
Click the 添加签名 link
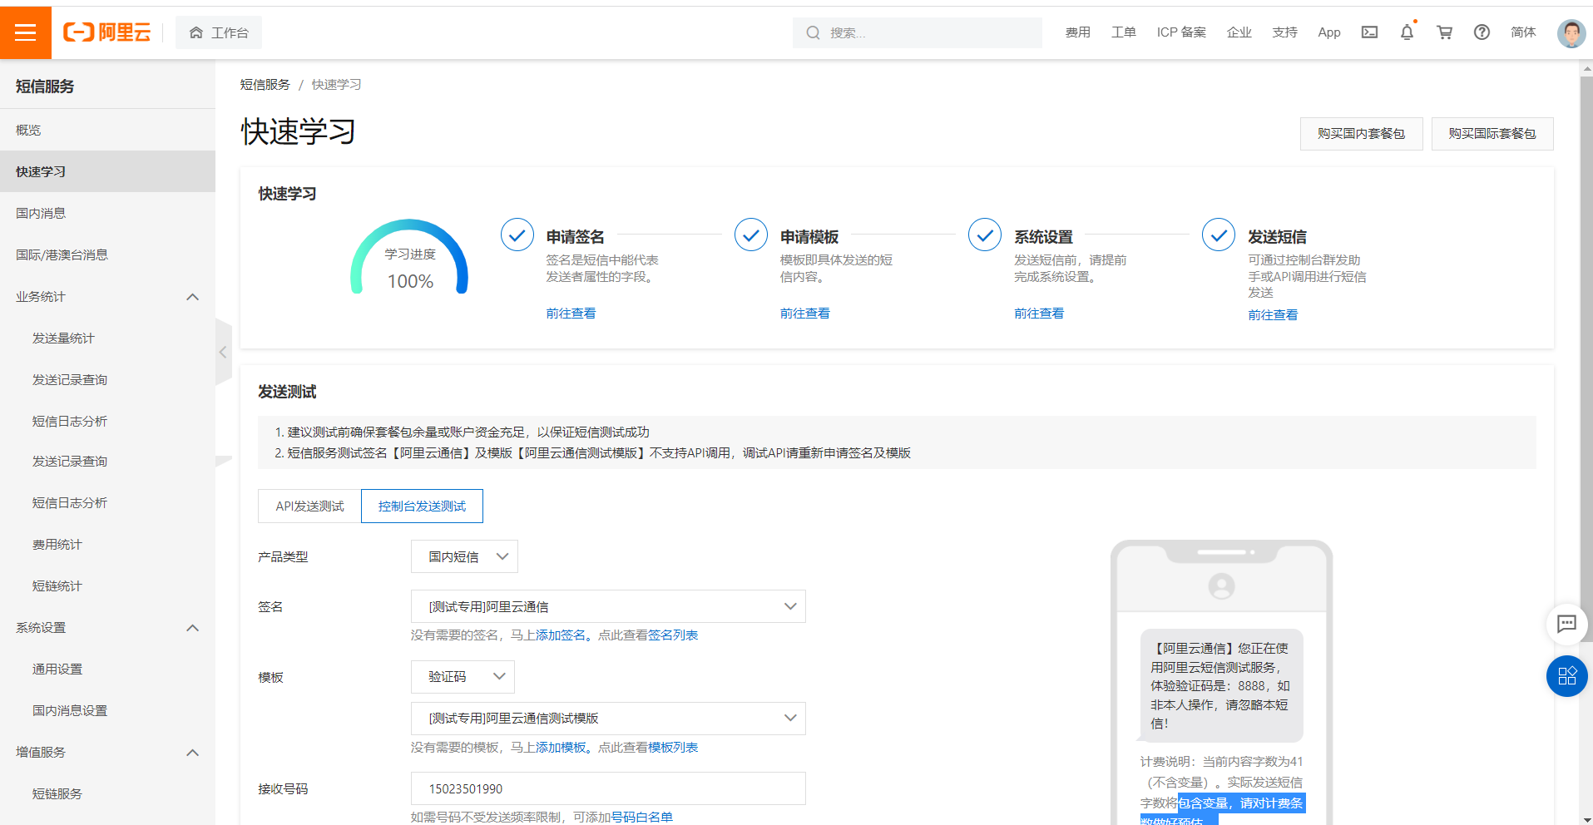(561, 635)
